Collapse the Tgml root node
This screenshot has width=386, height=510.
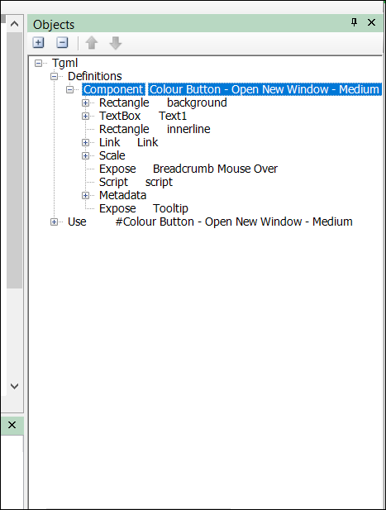38,63
